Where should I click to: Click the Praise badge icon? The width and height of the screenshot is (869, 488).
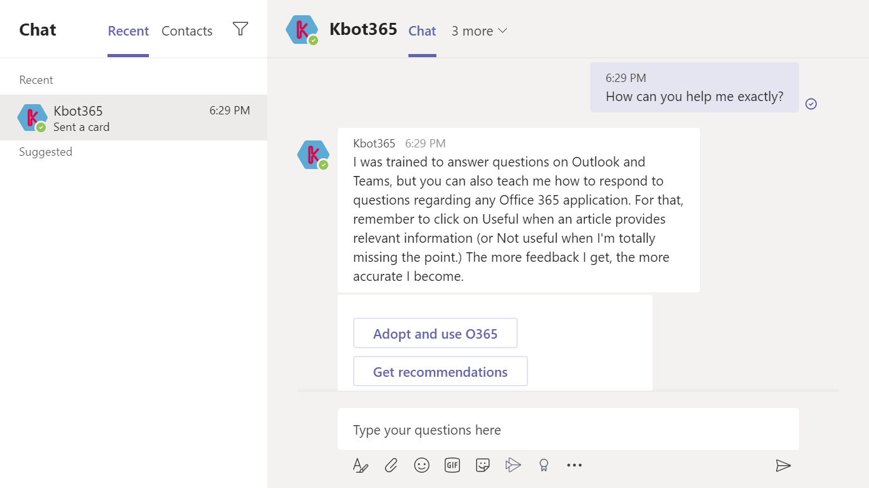coord(543,465)
